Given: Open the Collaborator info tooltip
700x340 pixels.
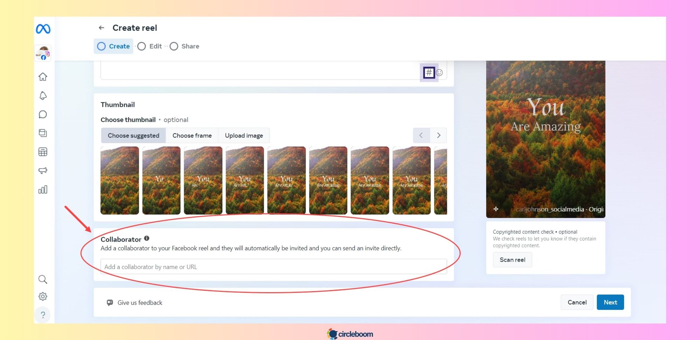Looking at the screenshot, I should 147,238.
